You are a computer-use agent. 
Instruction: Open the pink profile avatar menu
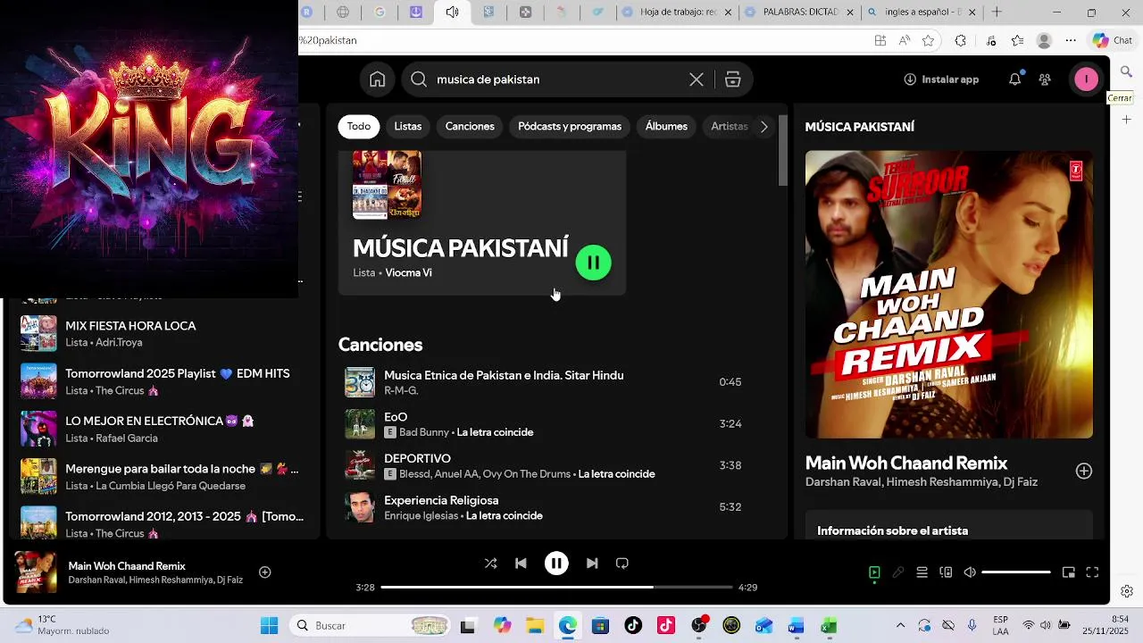point(1086,79)
